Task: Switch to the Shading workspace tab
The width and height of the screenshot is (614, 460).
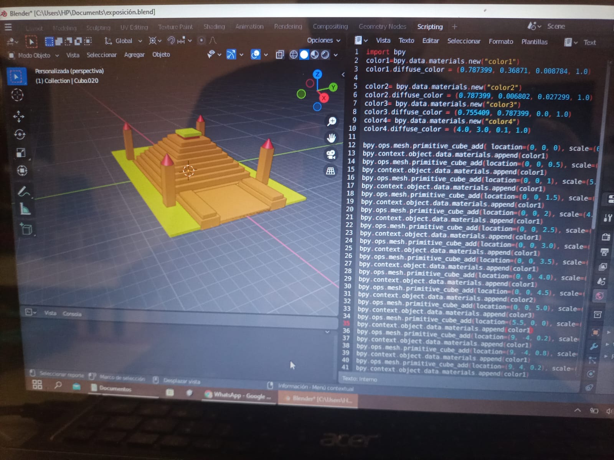Action: pos(214,27)
